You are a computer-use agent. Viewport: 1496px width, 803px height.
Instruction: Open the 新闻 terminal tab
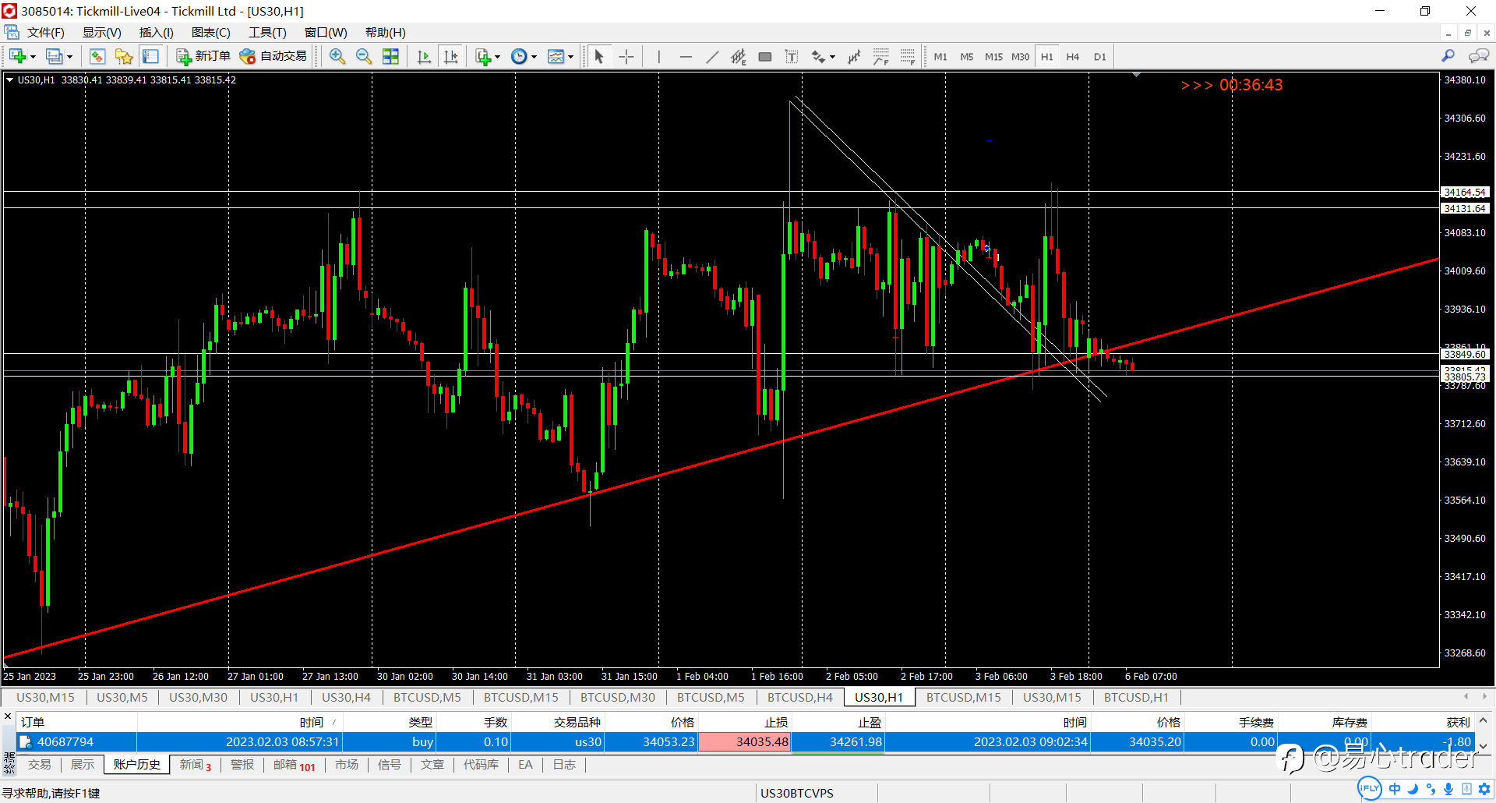coord(195,765)
